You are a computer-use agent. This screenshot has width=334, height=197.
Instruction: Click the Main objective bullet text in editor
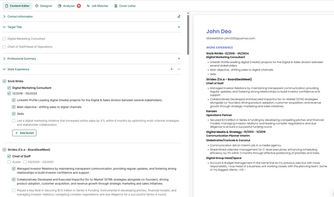49,107
